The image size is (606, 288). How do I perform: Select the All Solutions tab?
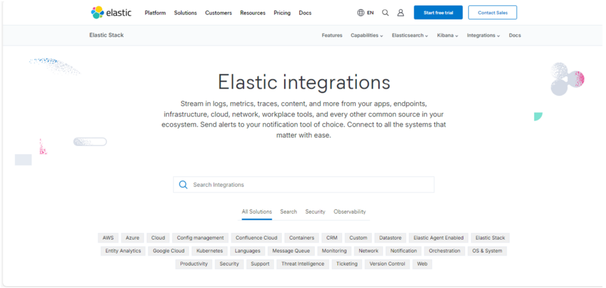[257, 212]
